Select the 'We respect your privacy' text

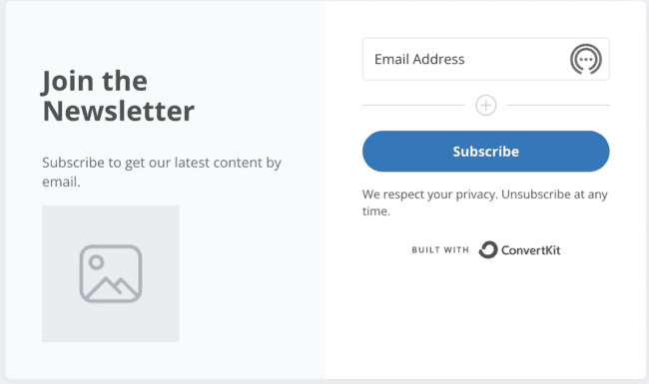(x=429, y=194)
